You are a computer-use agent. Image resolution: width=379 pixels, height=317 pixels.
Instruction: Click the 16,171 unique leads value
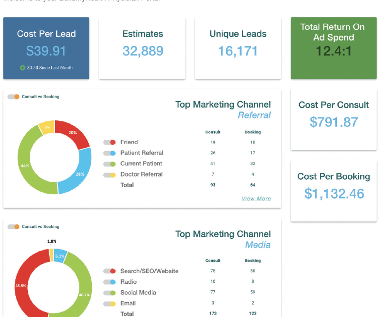(x=238, y=51)
